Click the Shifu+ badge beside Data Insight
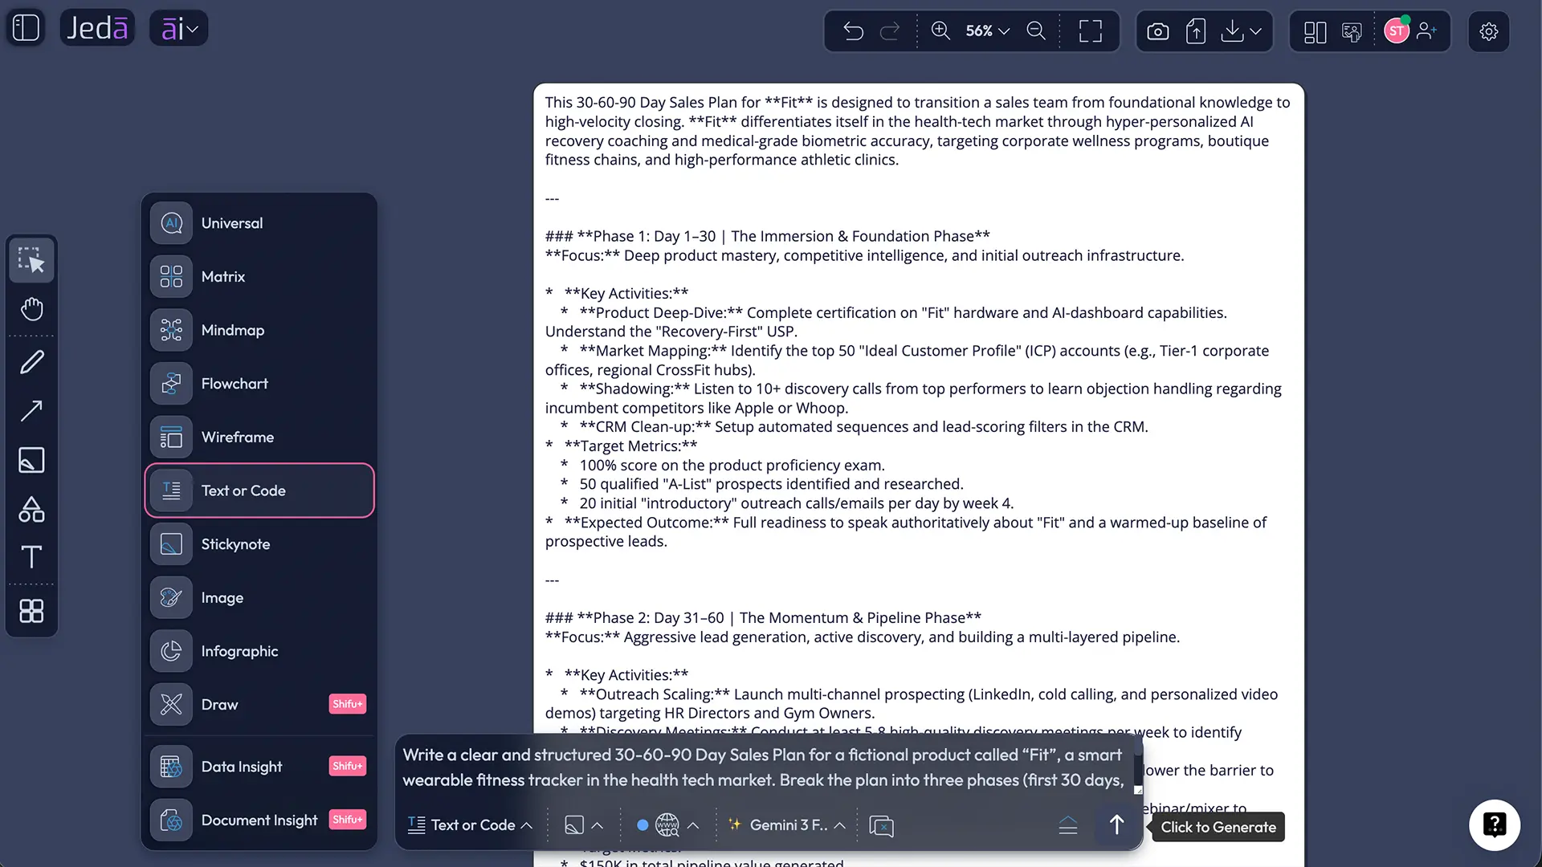Image resolution: width=1542 pixels, height=867 pixels. tap(348, 766)
